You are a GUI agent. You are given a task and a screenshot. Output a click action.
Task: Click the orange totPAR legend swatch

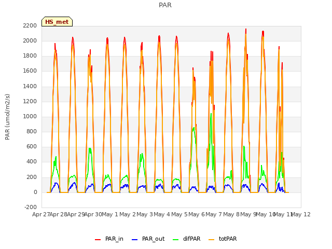211,240
